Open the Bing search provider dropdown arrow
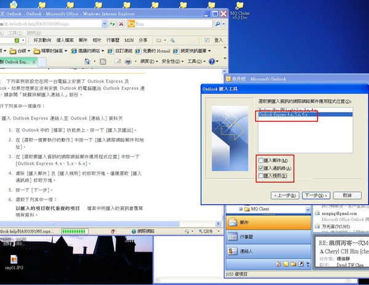Viewport: 369px width, 285px height. pos(224,24)
